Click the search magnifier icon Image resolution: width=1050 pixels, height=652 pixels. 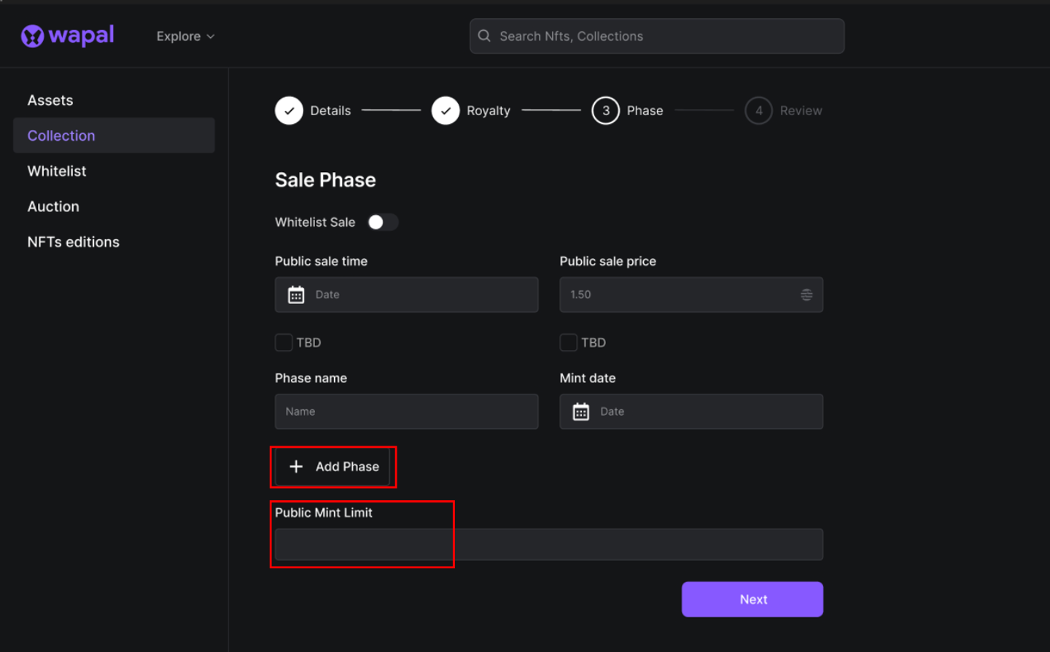pyautogui.click(x=484, y=36)
